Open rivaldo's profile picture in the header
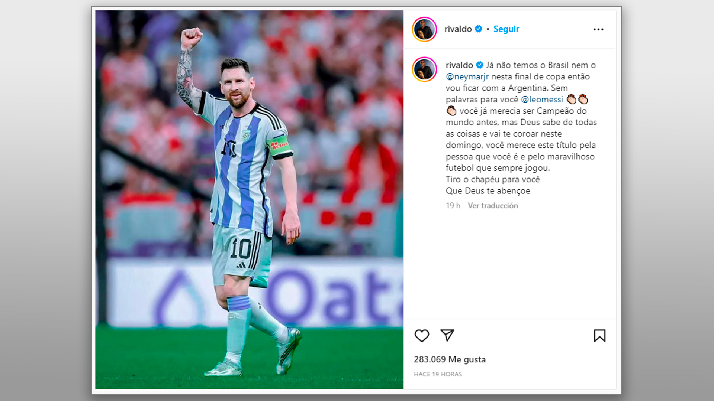The height and width of the screenshot is (401, 714). click(x=424, y=29)
